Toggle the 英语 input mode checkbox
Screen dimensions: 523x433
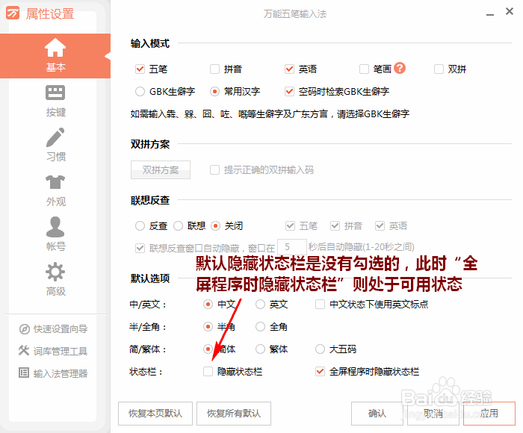click(289, 69)
